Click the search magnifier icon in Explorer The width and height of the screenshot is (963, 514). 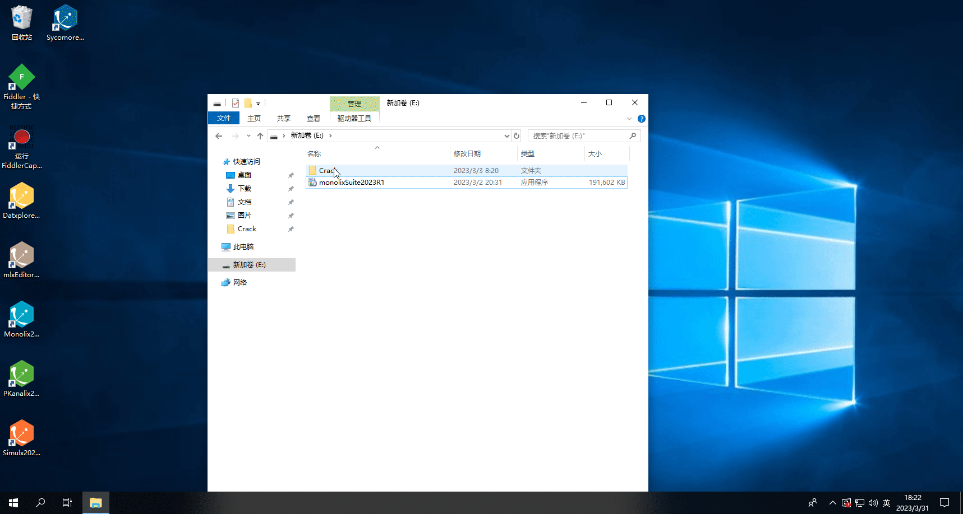point(633,136)
